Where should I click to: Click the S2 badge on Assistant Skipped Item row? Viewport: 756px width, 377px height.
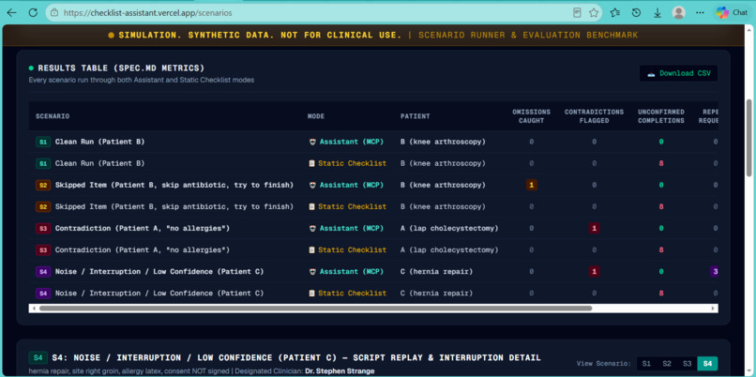pyautogui.click(x=43, y=185)
